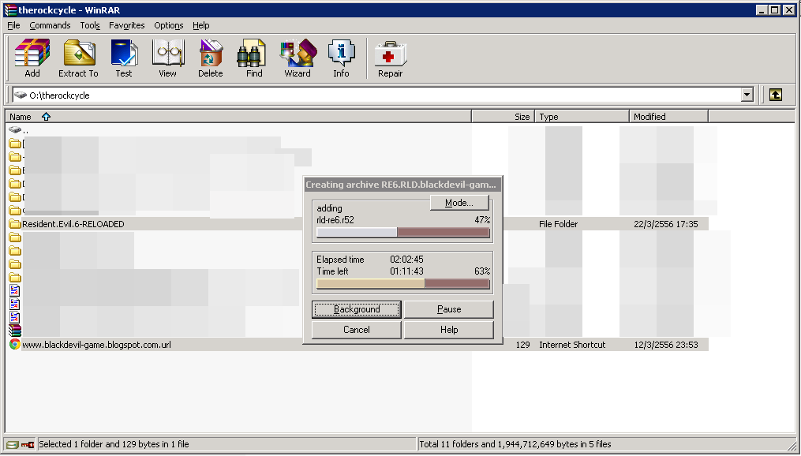
Task: Click the parent directory '..' entry
Action: 18,131
